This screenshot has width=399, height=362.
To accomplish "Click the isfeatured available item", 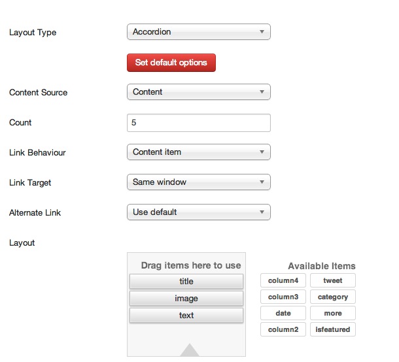I will click(332, 329).
